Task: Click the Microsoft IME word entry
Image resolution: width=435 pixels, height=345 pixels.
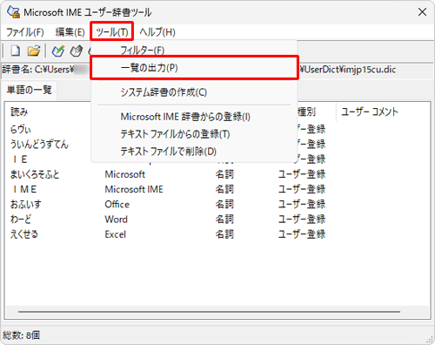Action: point(134,189)
